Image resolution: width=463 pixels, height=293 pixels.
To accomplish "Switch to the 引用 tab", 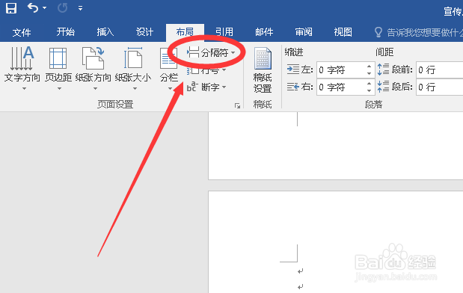I will (x=224, y=32).
